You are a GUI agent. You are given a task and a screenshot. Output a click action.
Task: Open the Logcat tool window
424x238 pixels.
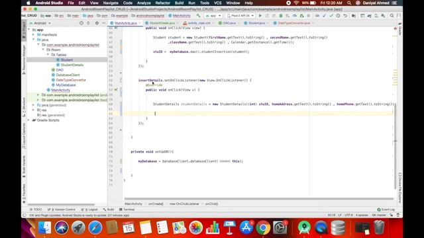pyautogui.click(x=89, y=210)
